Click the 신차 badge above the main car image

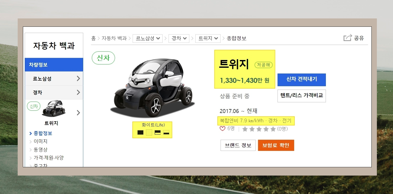[x=103, y=58]
